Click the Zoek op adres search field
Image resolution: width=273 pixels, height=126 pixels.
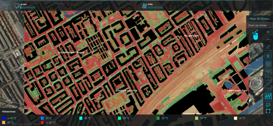(259, 25)
